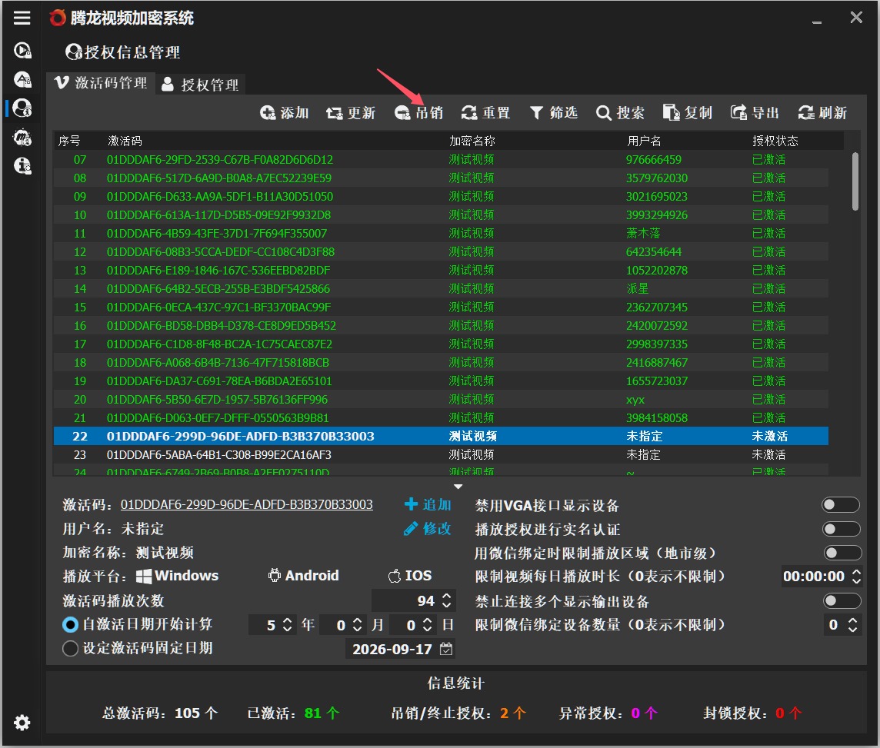Select row 12 with user 642354644
880x748 pixels.
441,251
